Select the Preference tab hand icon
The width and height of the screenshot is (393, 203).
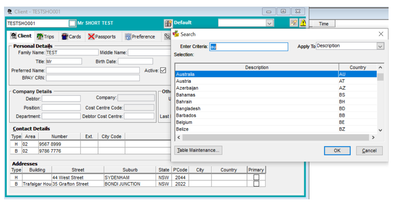[x=128, y=37]
